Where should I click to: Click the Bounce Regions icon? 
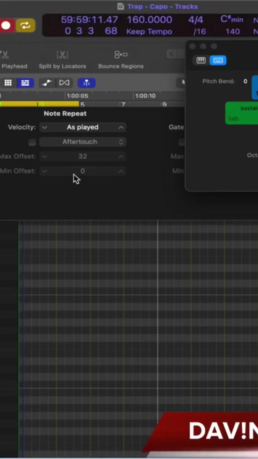[x=121, y=55]
